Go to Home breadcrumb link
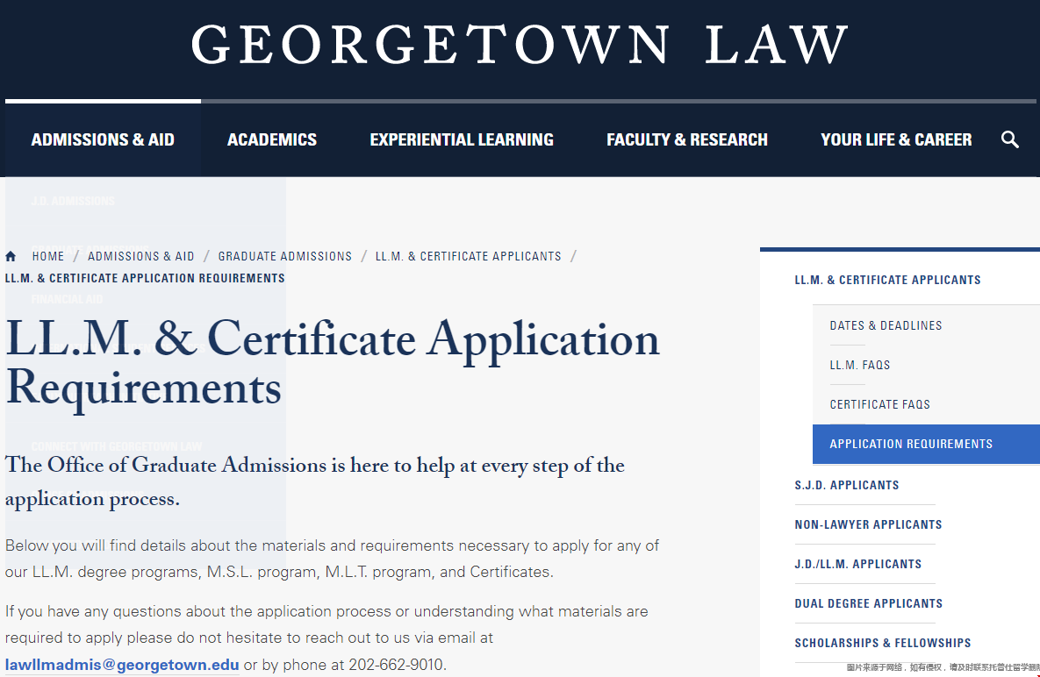Viewport: 1040px width, 677px height. point(48,257)
